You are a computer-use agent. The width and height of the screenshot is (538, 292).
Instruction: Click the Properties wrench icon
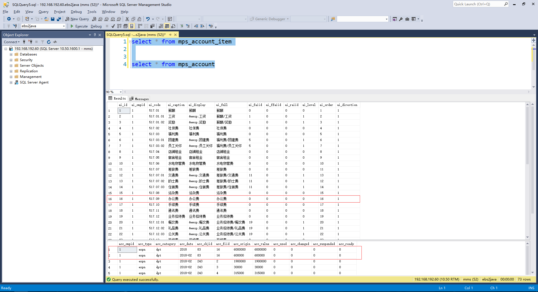tap(401, 19)
